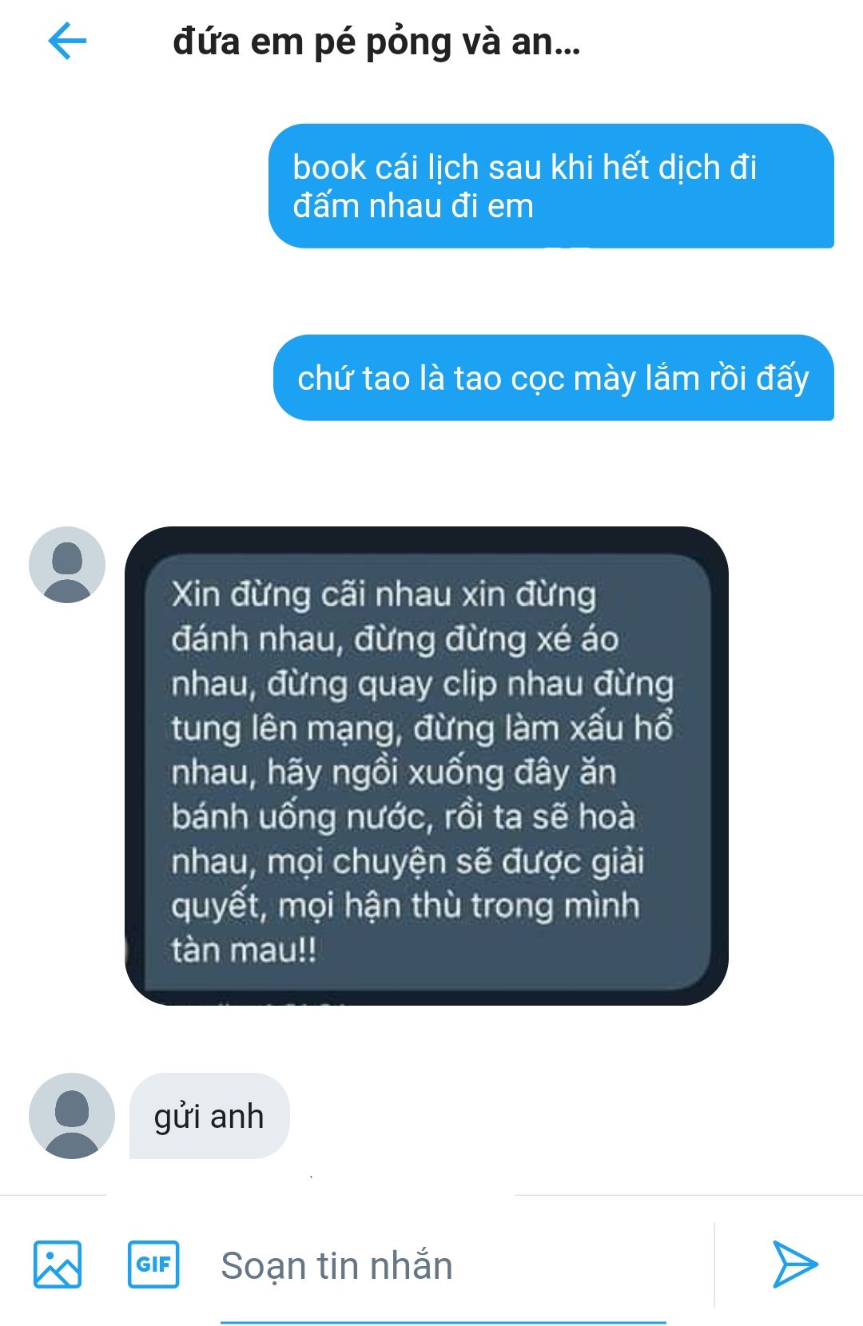The width and height of the screenshot is (863, 1326).
Task: Tap the blue underline of the message composer
Action: click(443, 1322)
